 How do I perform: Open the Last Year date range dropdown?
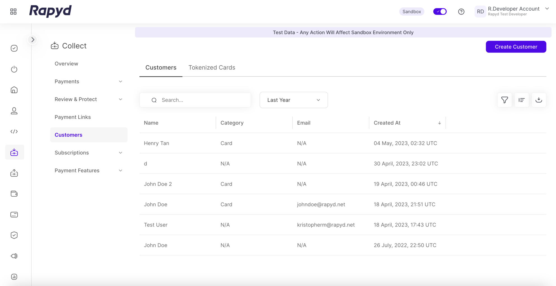click(x=293, y=100)
